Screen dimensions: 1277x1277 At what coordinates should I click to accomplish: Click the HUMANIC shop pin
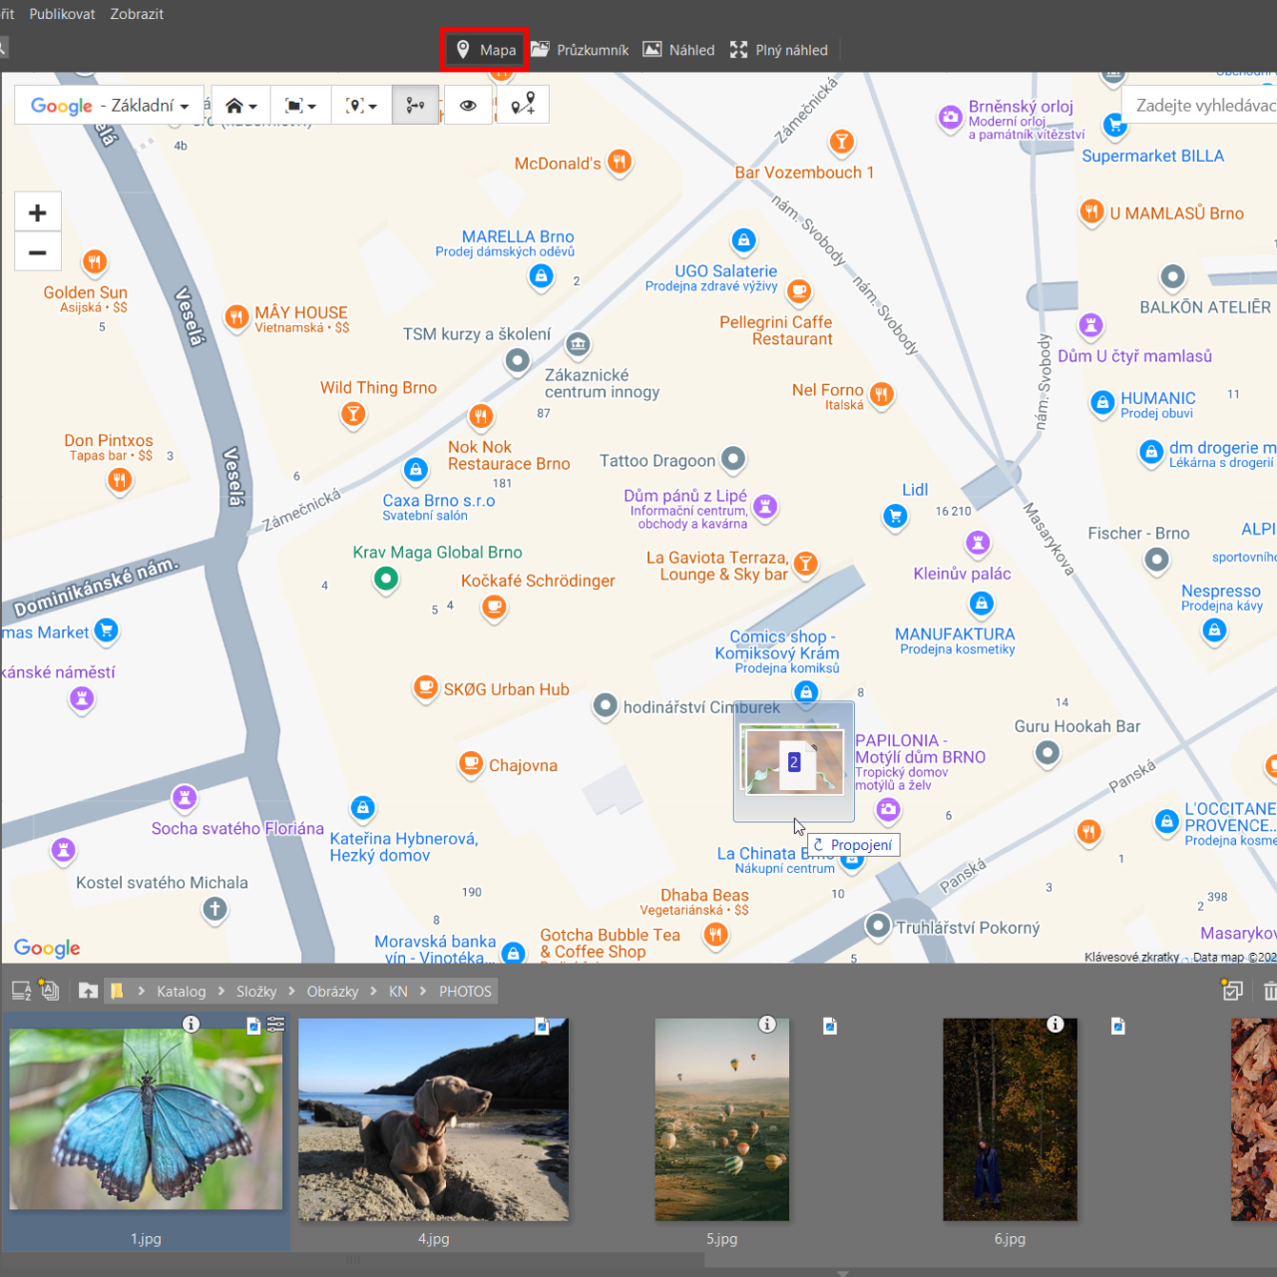[x=1102, y=402]
